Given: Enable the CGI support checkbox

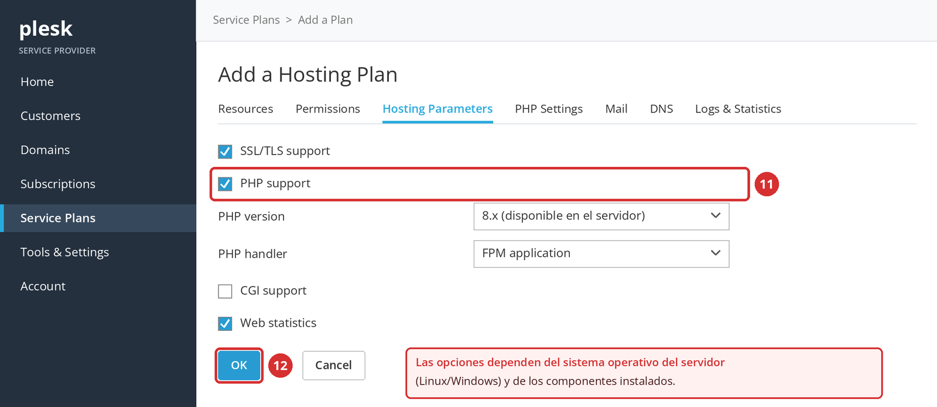Looking at the screenshot, I should tap(225, 291).
